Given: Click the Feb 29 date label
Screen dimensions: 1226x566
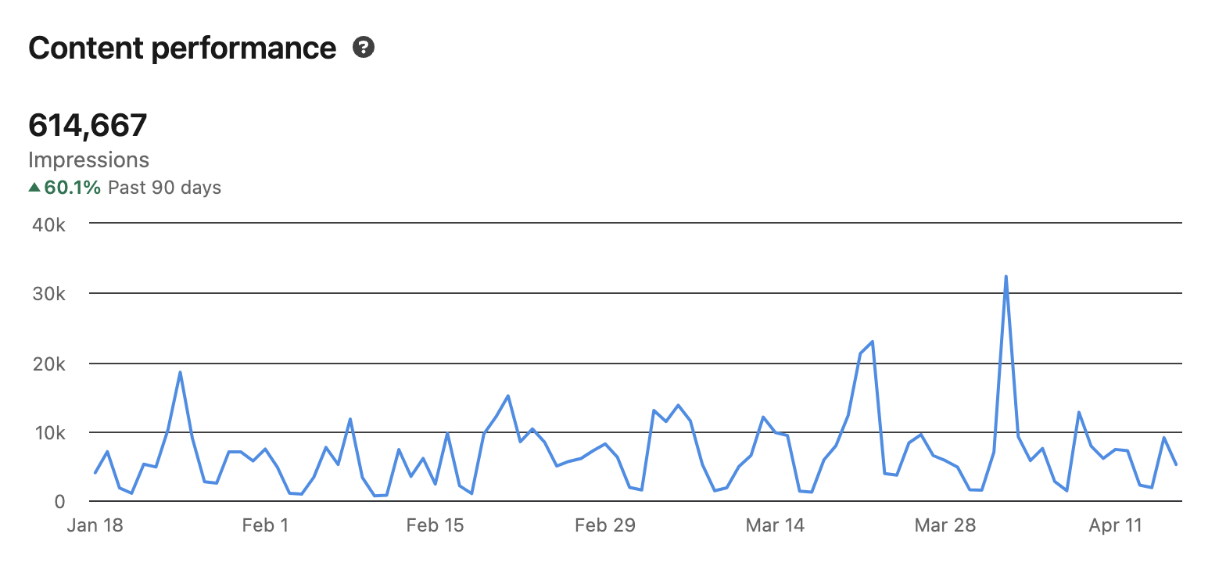Looking at the screenshot, I should tap(604, 525).
